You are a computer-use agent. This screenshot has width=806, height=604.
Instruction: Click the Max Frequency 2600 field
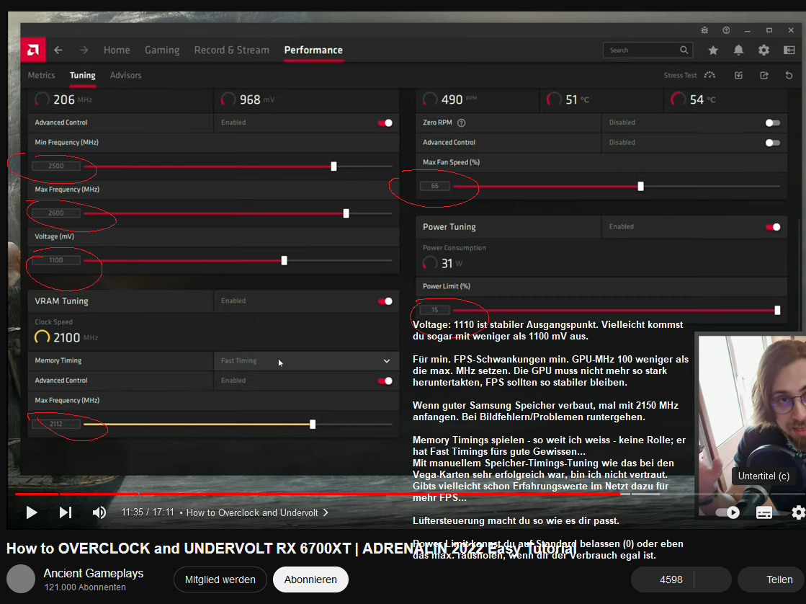pyautogui.click(x=56, y=213)
